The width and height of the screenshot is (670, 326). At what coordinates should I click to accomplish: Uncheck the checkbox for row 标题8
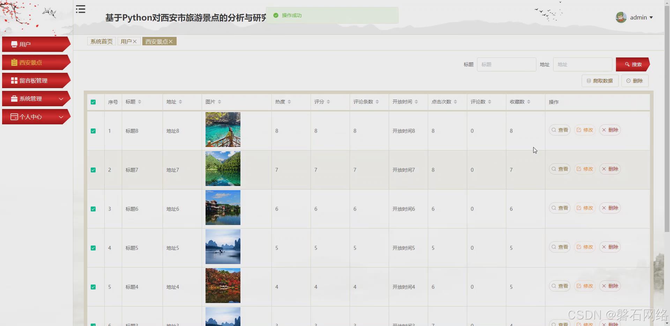point(93,131)
